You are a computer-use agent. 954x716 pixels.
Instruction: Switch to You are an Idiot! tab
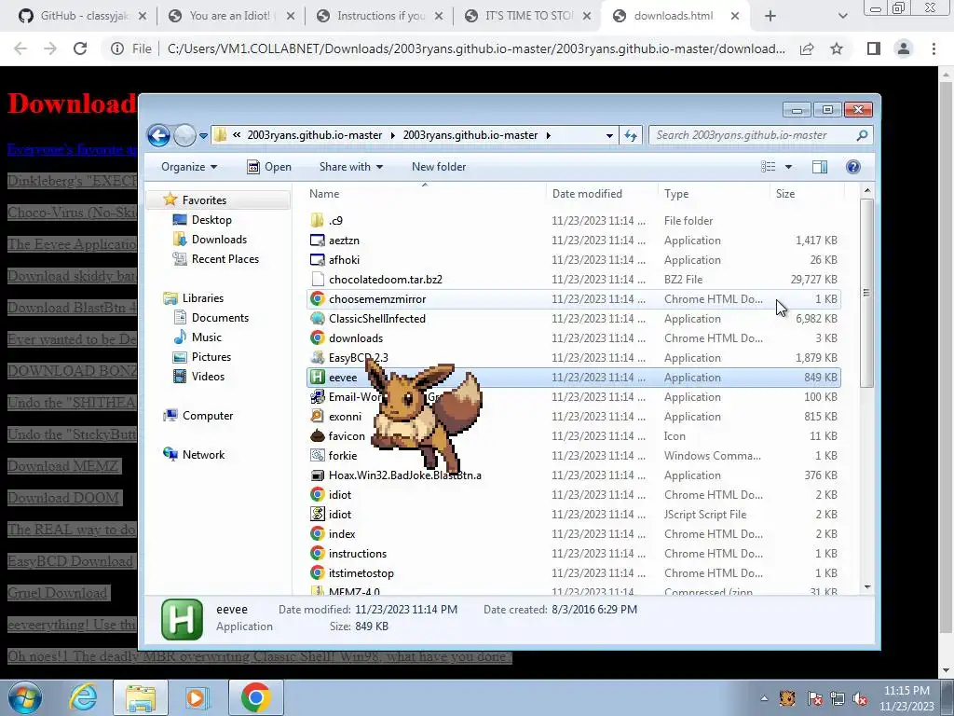[231, 16]
